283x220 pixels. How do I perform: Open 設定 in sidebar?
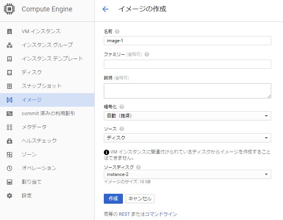tap(47, 195)
